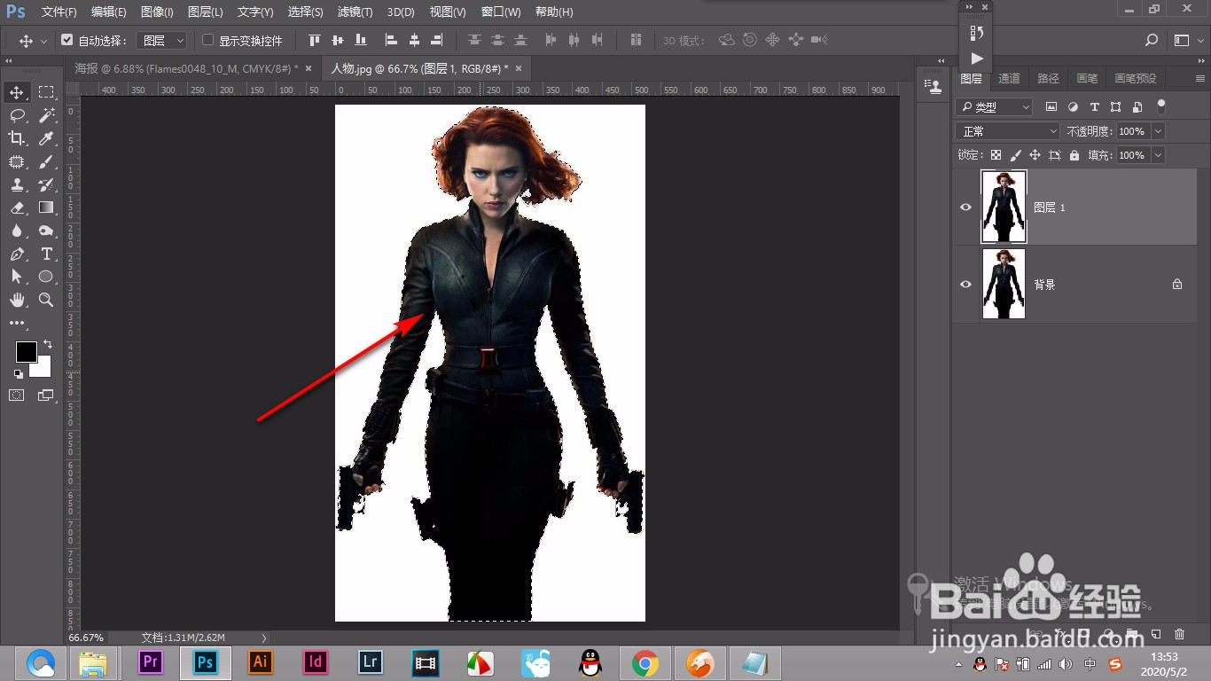Select the Gradient tool
1211x681 pixels.
coord(46,207)
